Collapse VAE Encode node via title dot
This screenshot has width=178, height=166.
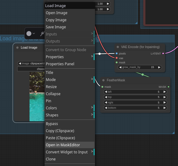coord(118,47)
